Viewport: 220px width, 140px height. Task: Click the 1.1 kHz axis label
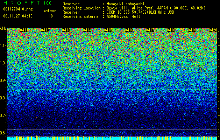[x=3, y=46]
